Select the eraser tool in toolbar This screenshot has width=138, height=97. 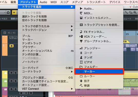click(131, 12)
